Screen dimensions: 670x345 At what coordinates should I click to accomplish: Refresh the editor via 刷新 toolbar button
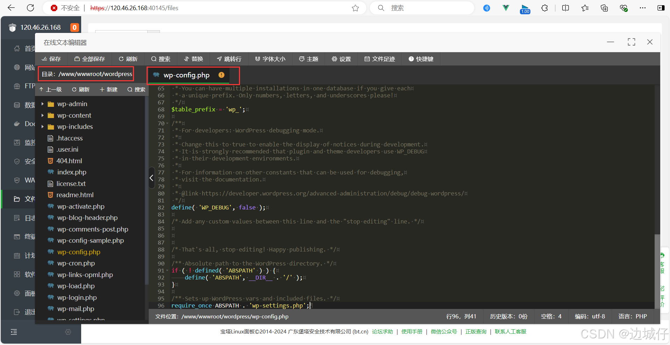[x=128, y=59]
